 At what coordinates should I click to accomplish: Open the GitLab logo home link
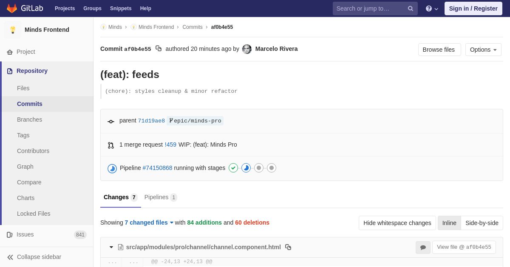point(25,8)
